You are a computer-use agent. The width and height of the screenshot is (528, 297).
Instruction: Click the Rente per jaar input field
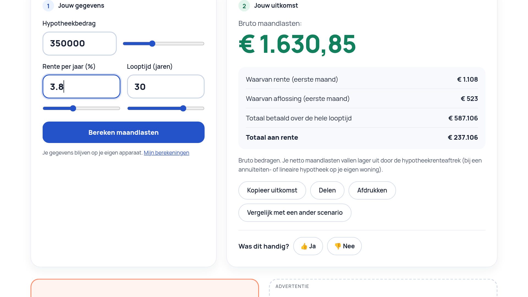pyautogui.click(x=81, y=87)
